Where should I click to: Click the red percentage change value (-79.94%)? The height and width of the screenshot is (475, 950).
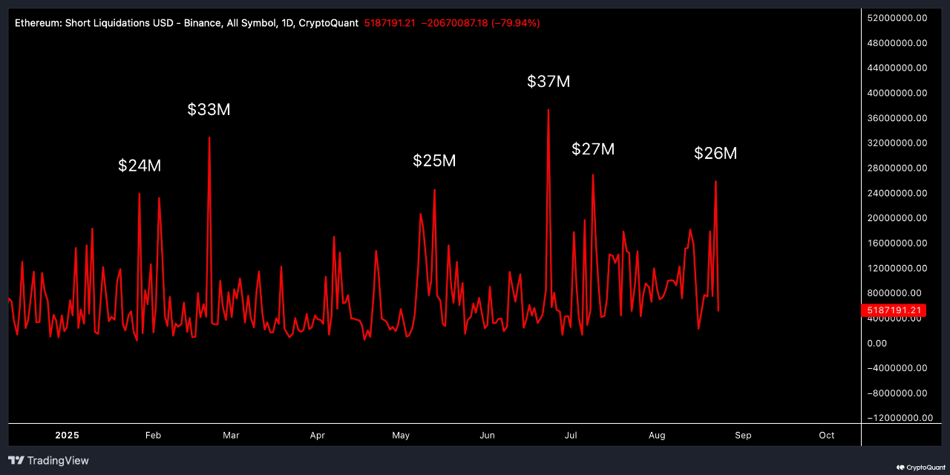[x=516, y=23]
